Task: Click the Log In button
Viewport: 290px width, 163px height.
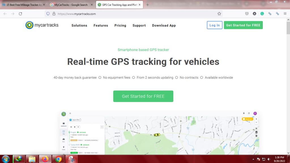Action: [x=215, y=25]
